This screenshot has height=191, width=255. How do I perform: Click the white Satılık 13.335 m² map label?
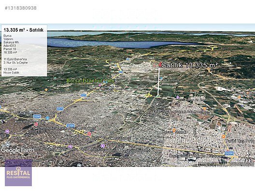click(x=190, y=65)
